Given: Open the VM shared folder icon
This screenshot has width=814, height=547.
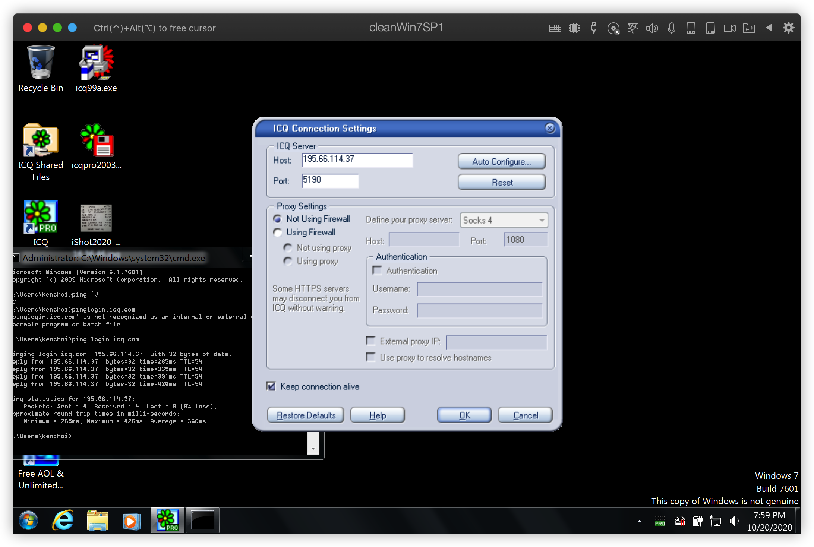Looking at the screenshot, I should (749, 28).
